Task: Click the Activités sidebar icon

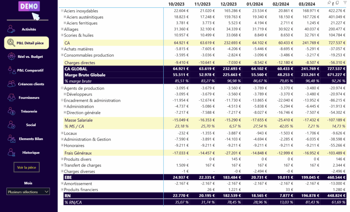Action: (x=12, y=29)
